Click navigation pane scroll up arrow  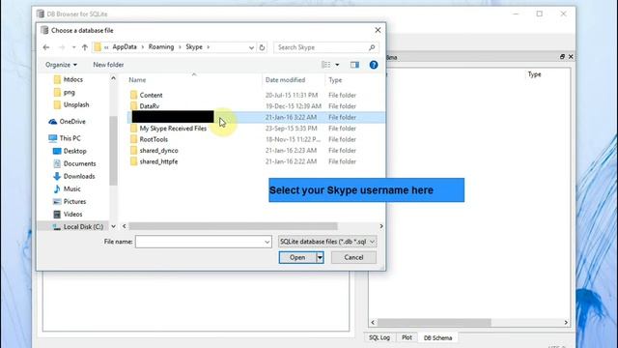pos(114,78)
